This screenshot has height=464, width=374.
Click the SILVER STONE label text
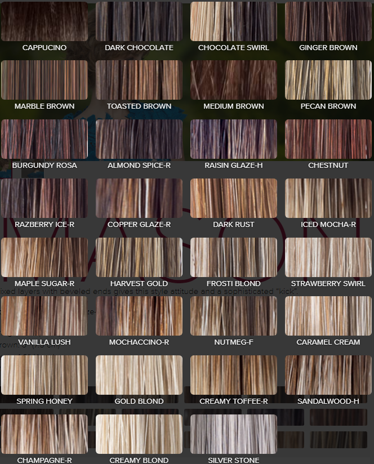click(x=234, y=461)
